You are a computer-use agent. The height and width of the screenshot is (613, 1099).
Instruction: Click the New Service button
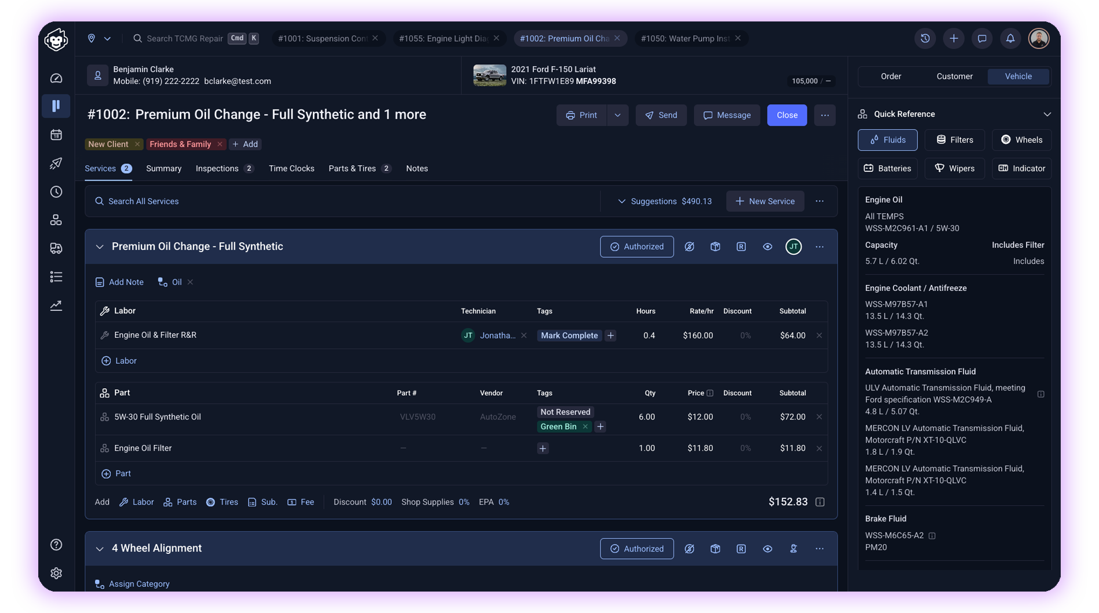pos(765,202)
